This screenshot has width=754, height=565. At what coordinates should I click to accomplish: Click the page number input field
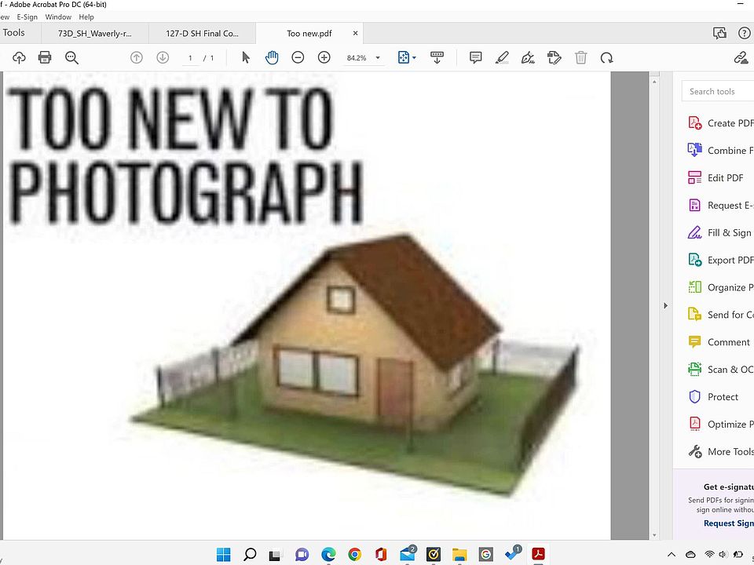click(x=190, y=57)
